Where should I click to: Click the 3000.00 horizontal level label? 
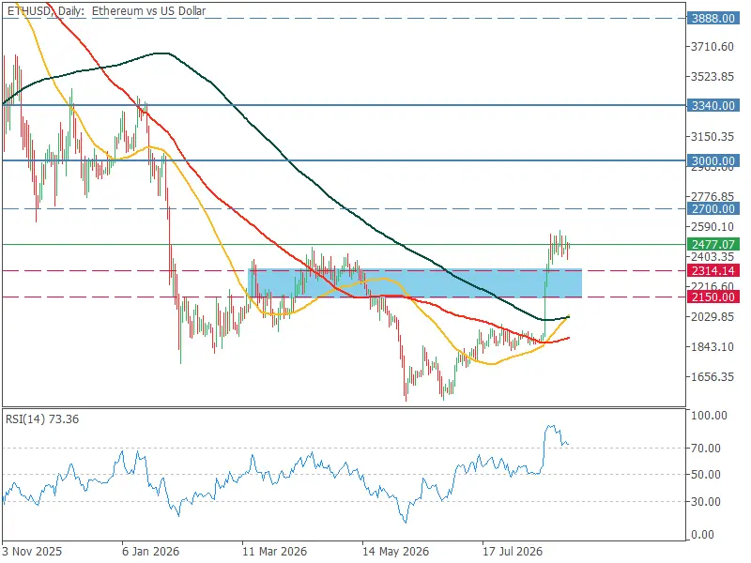click(x=713, y=160)
